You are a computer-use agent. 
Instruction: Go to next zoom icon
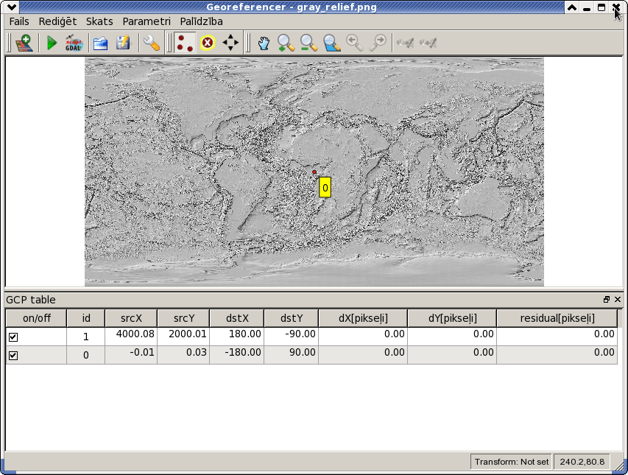pos(378,43)
